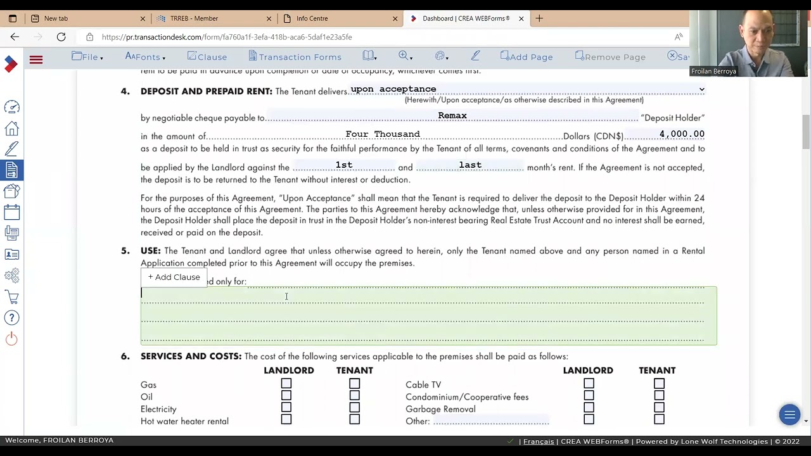Close the Info Centre tab
Viewport: 811px width, 456px height.
pyautogui.click(x=395, y=18)
